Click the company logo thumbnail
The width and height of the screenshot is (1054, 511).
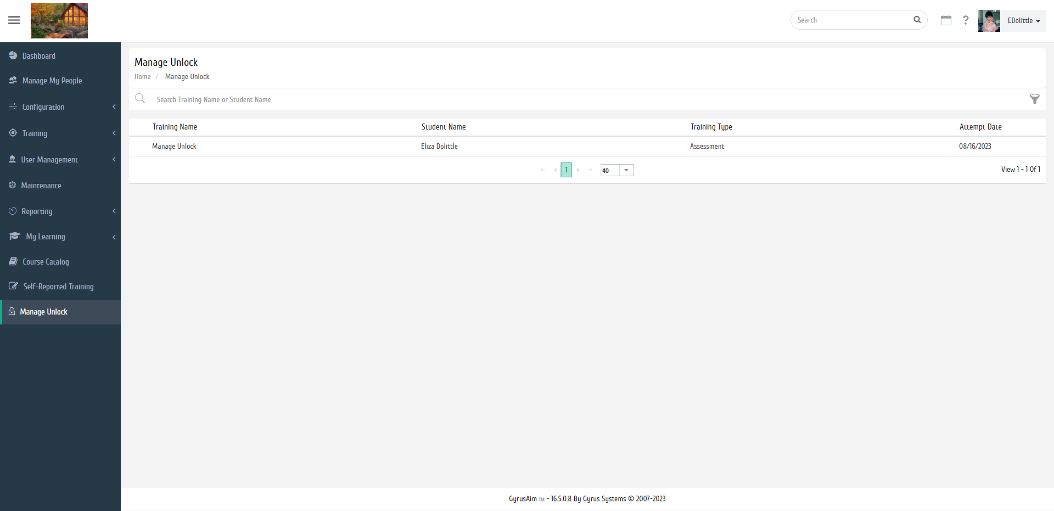[59, 21]
